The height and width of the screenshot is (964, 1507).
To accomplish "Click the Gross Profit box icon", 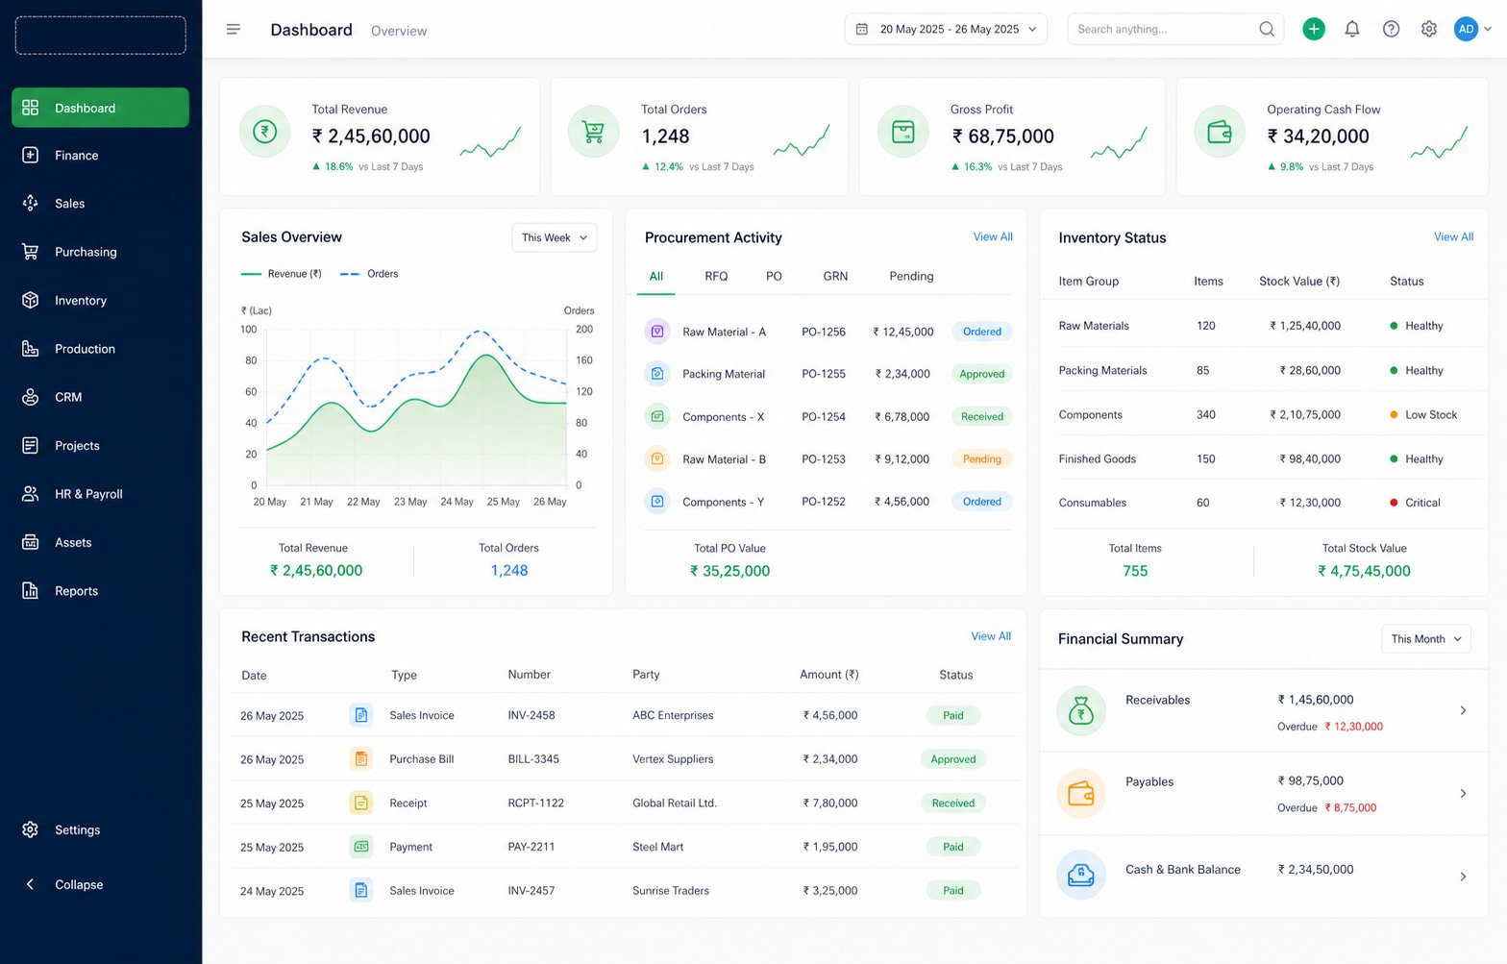I will [903, 132].
